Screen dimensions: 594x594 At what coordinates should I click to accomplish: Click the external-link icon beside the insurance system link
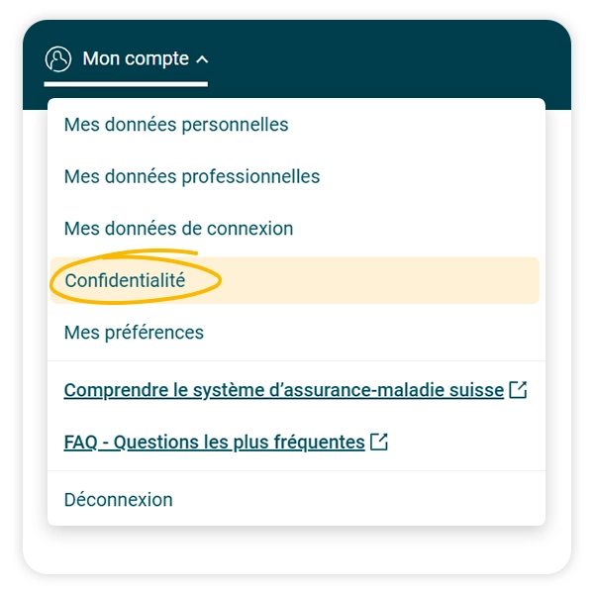click(518, 390)
